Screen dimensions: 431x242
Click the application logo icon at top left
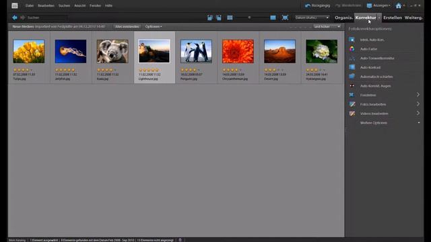pyautogui.click(x=15, y=5)
